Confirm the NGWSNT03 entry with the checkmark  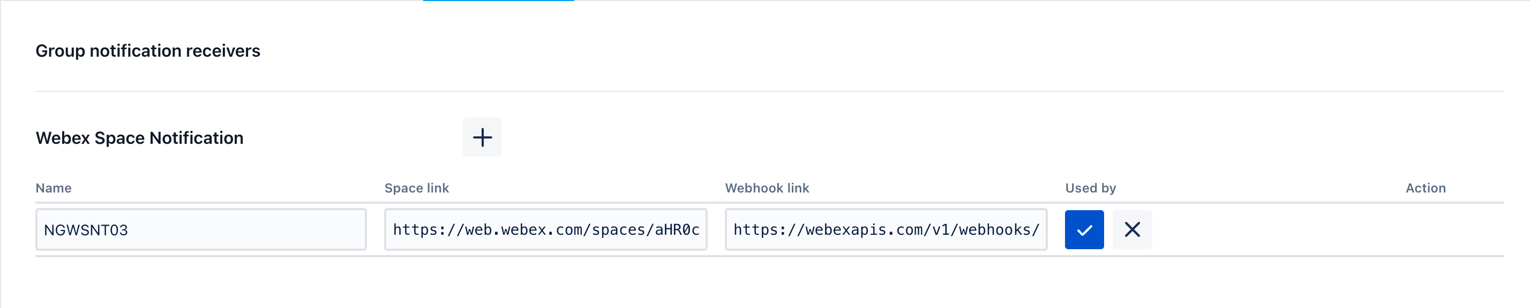1084,230
